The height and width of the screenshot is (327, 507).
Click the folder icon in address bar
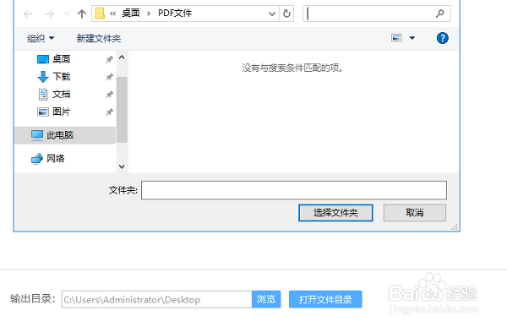(100, 14)
